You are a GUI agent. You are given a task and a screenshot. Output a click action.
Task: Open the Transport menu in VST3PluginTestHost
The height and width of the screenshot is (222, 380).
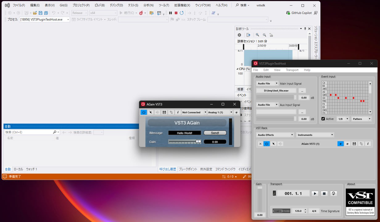292,70
